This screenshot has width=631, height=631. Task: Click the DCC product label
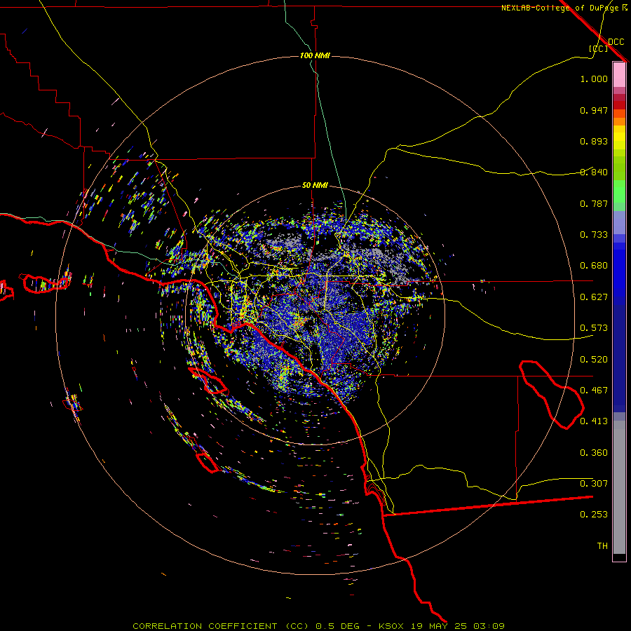pos(616,42)
